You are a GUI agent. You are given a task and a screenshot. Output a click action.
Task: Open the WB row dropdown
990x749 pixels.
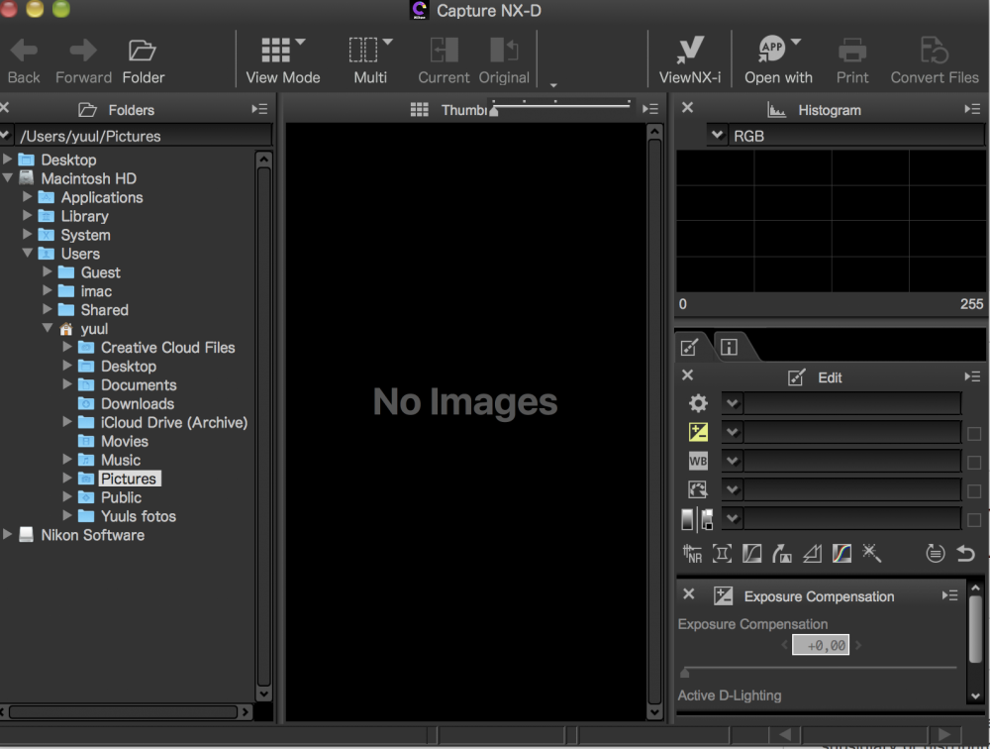(733, 461)
